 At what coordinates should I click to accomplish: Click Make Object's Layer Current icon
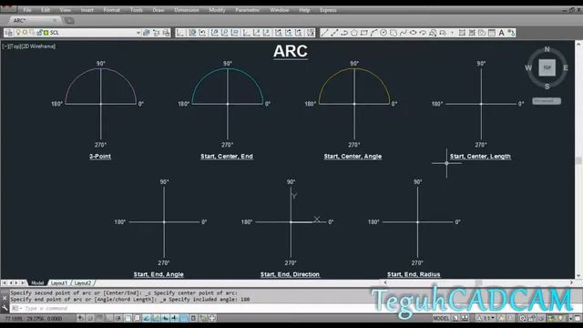(x=147, y=33)
